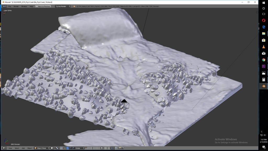Activate the second scene layer toggle
Viewport: 268px width, 151px height.
point(87,147)
